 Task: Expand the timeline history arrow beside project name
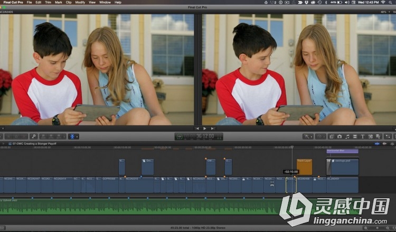pos(3,144)
